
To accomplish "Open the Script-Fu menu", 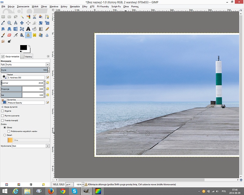I will 116,6.
